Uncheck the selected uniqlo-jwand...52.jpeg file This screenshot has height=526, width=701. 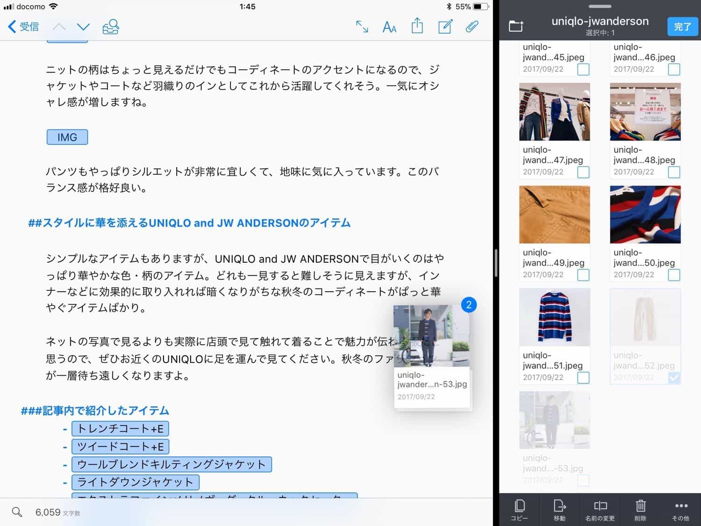point(673,378)
